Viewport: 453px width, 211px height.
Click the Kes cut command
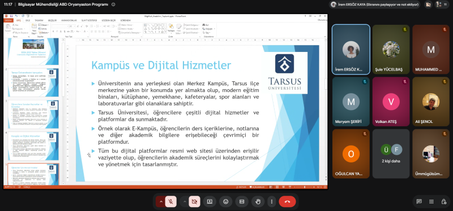point(16,25)
